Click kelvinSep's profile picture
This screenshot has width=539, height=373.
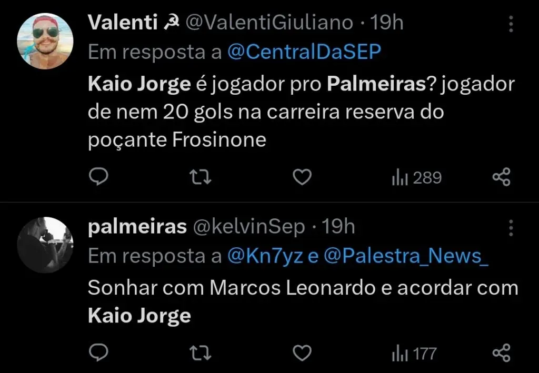point(46,245)
